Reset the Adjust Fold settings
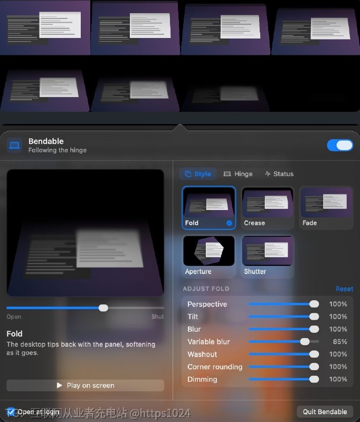360x422 pixels. 344,289
